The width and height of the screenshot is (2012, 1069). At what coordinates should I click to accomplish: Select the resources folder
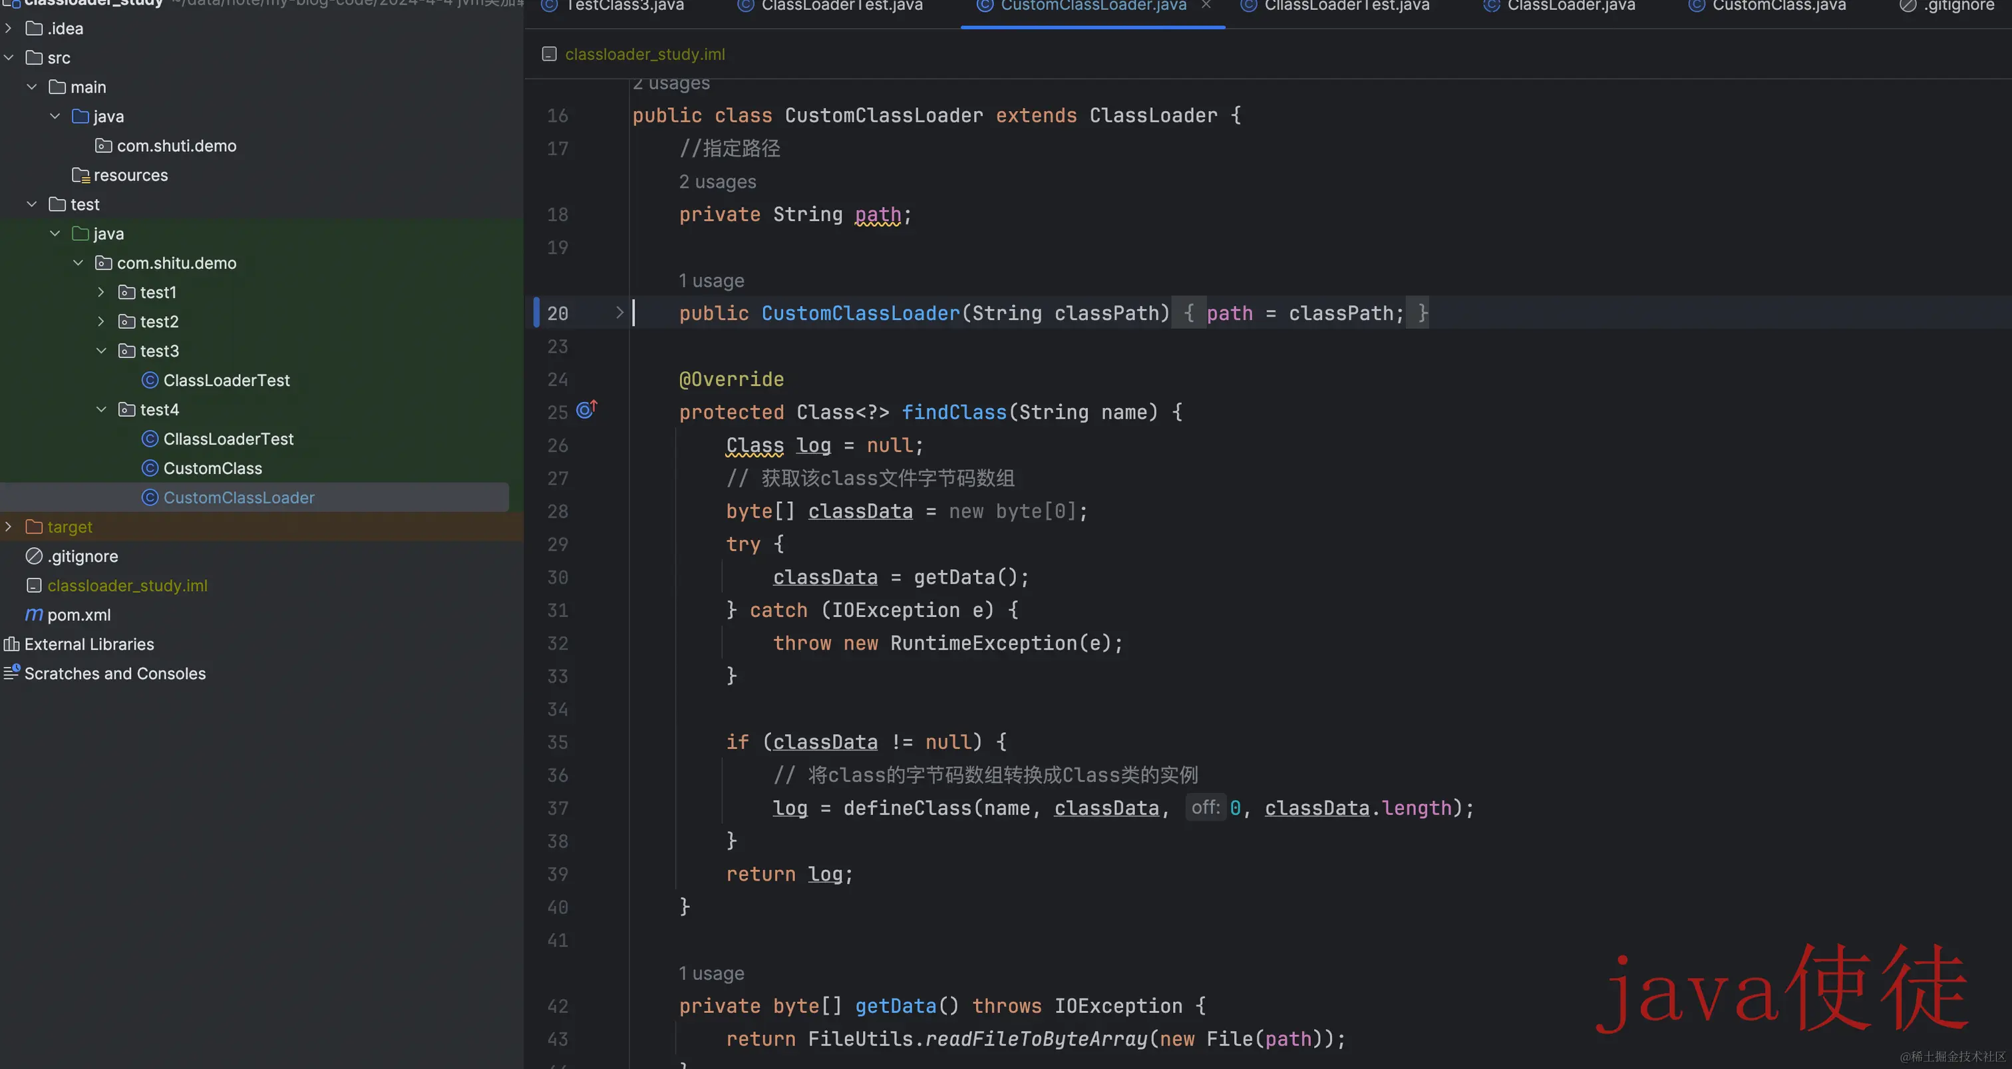[130, 175]
